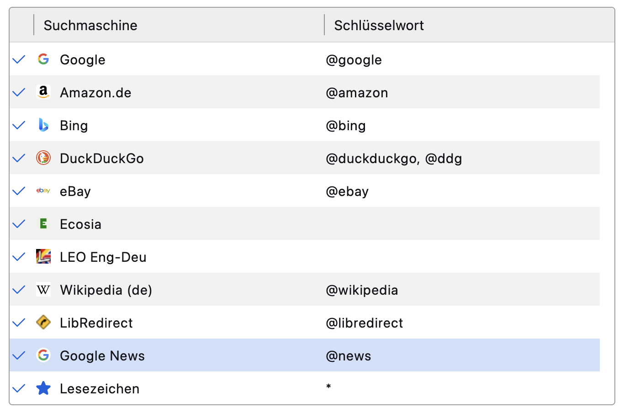Image resolution: width=624 pixels, height=413 pixels.
Task: Toggle the Lesezeichen row checkmark
Action: (x=19, y=388)
